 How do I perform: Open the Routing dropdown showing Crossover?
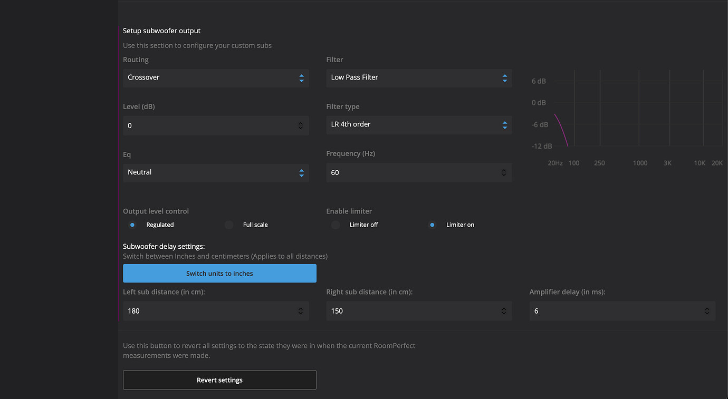tap(215, 77)
